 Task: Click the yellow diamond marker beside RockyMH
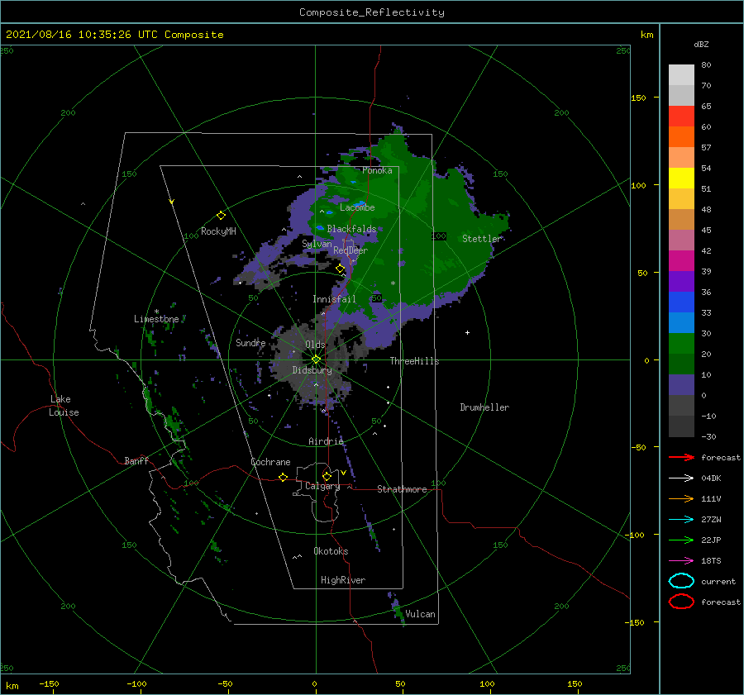(221, 216)
